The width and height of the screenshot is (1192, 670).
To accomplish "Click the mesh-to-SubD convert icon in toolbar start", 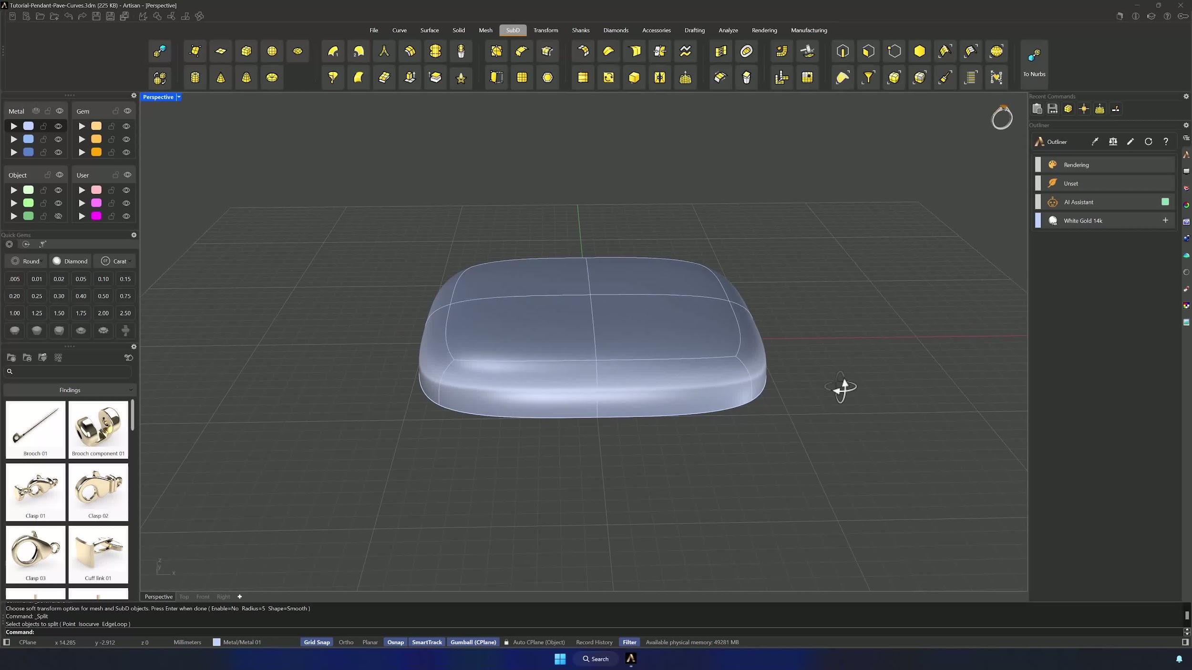I will click(160, 51).
